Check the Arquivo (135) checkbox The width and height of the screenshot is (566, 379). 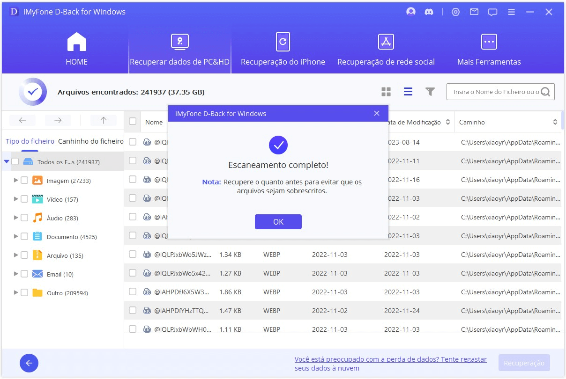pos(24,255)
